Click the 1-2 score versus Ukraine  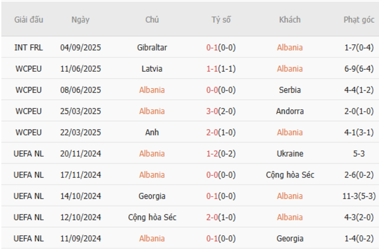(x=220, y=154)
